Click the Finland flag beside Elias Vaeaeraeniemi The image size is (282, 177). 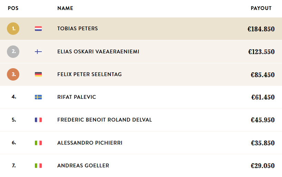tap(38, 52)
